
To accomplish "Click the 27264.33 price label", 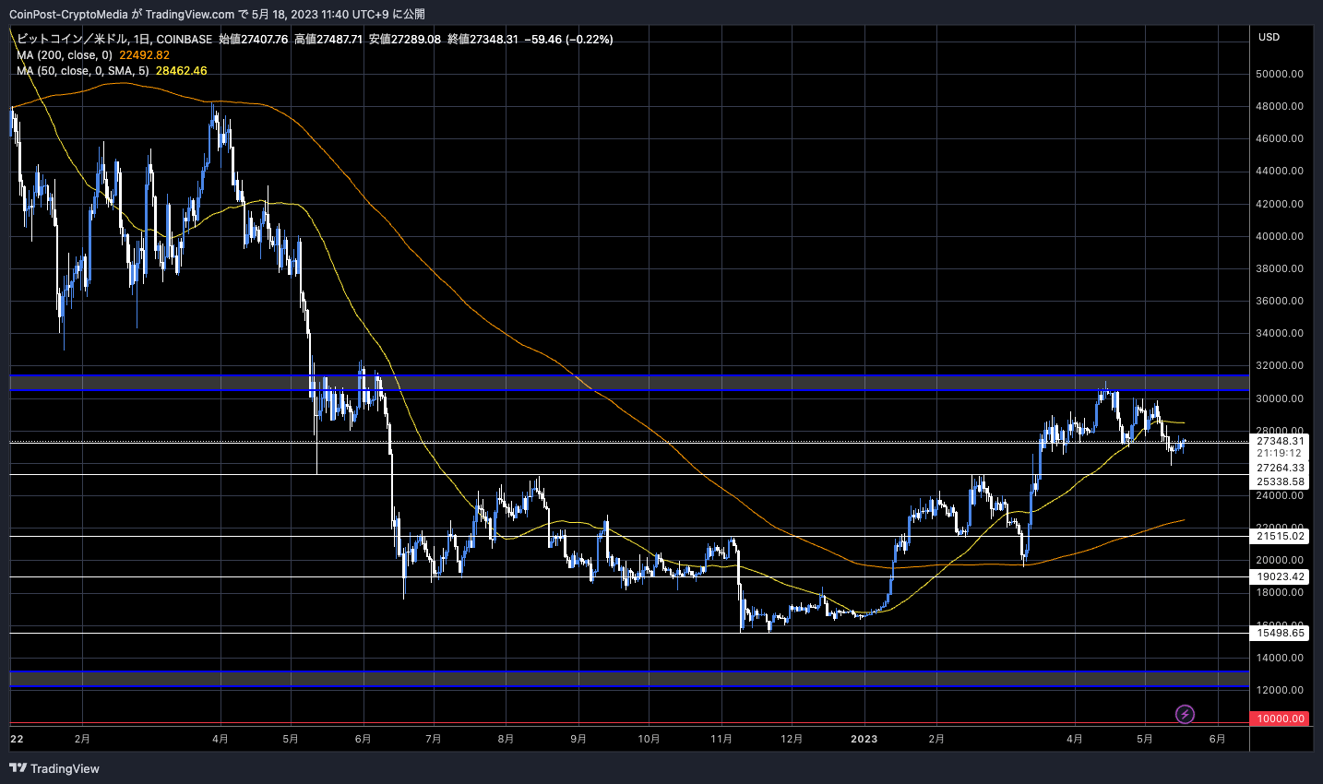I will click(x=1281, y=468).
